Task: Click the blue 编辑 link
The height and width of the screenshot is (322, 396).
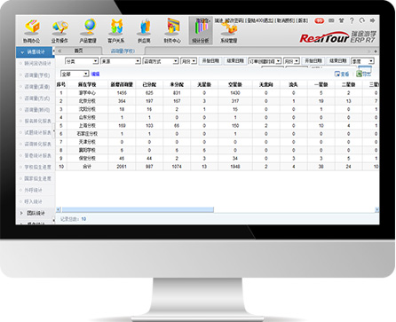Action: (x=95, y=74)
